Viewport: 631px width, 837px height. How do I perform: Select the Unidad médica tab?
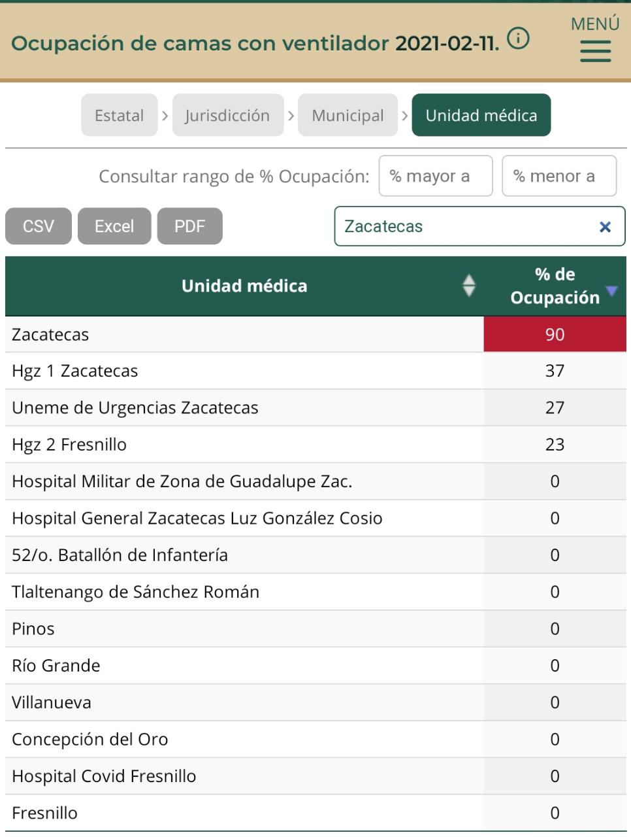coord(481,116)
